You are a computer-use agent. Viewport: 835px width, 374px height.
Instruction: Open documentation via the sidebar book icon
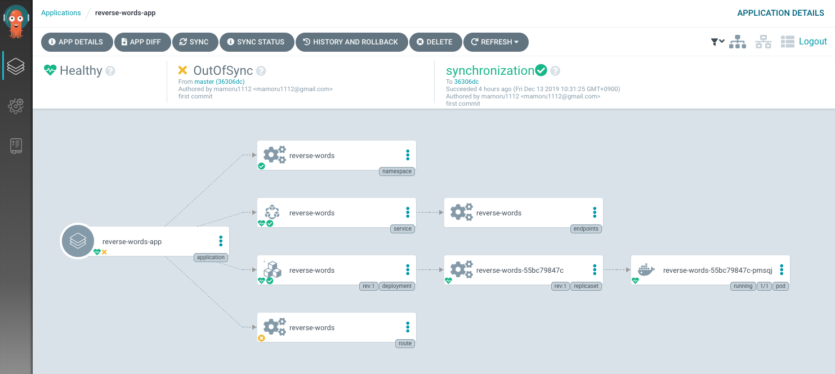pyautogui.click(x=16, y=146)
